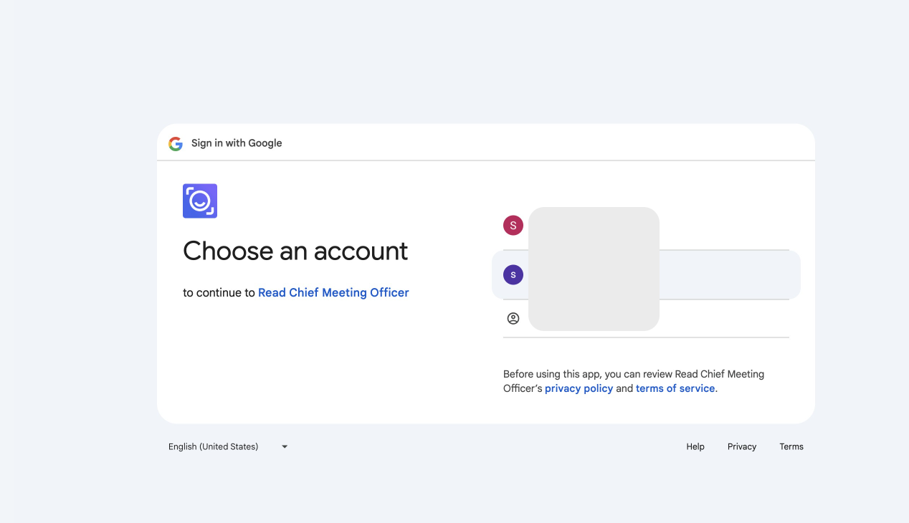
Task: Click the Read app smiley logo
Action: [200, 201]
